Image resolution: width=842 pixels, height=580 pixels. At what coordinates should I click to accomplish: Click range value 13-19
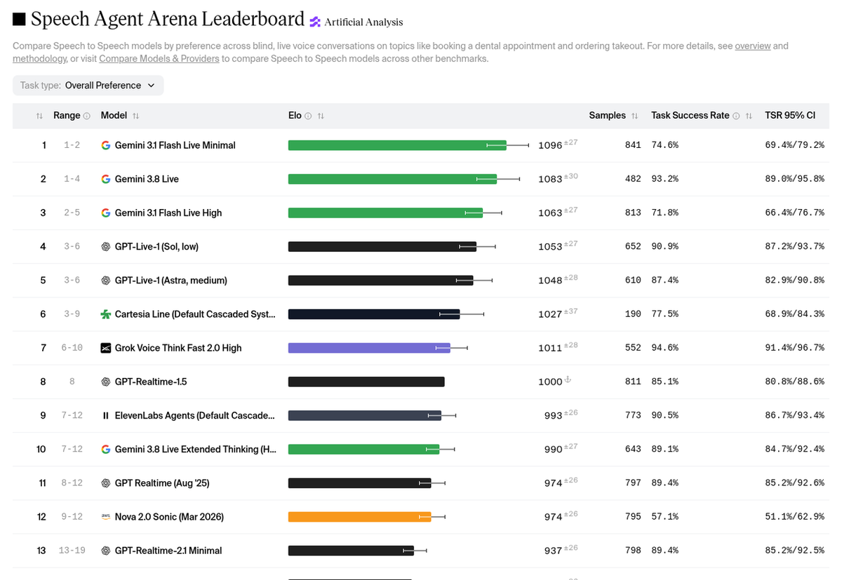click(x=72, y=551)
